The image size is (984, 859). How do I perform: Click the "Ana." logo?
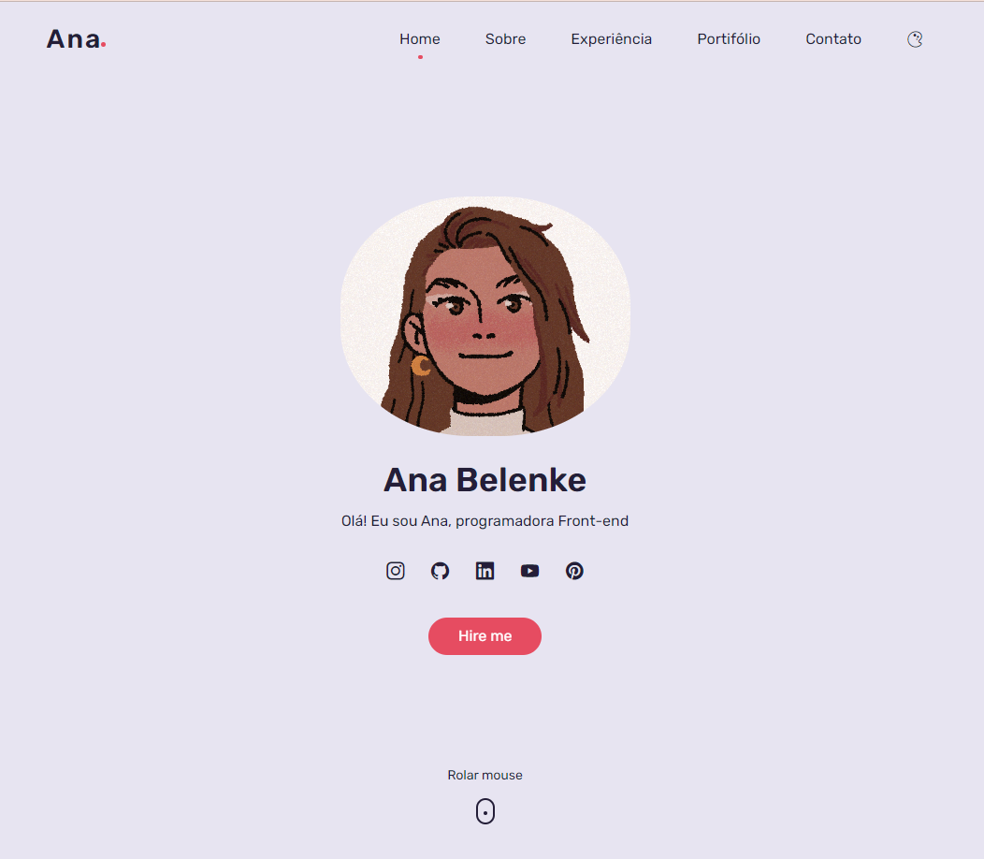coord(76,40)
